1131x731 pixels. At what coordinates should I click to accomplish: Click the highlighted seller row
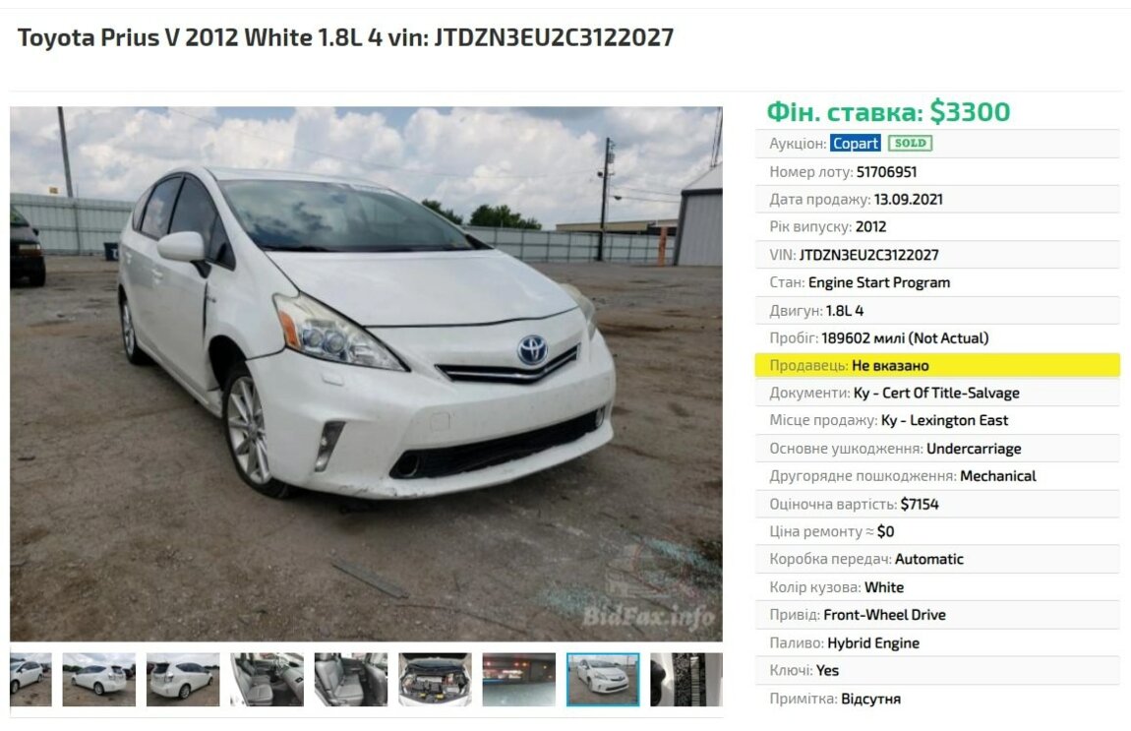937,365
